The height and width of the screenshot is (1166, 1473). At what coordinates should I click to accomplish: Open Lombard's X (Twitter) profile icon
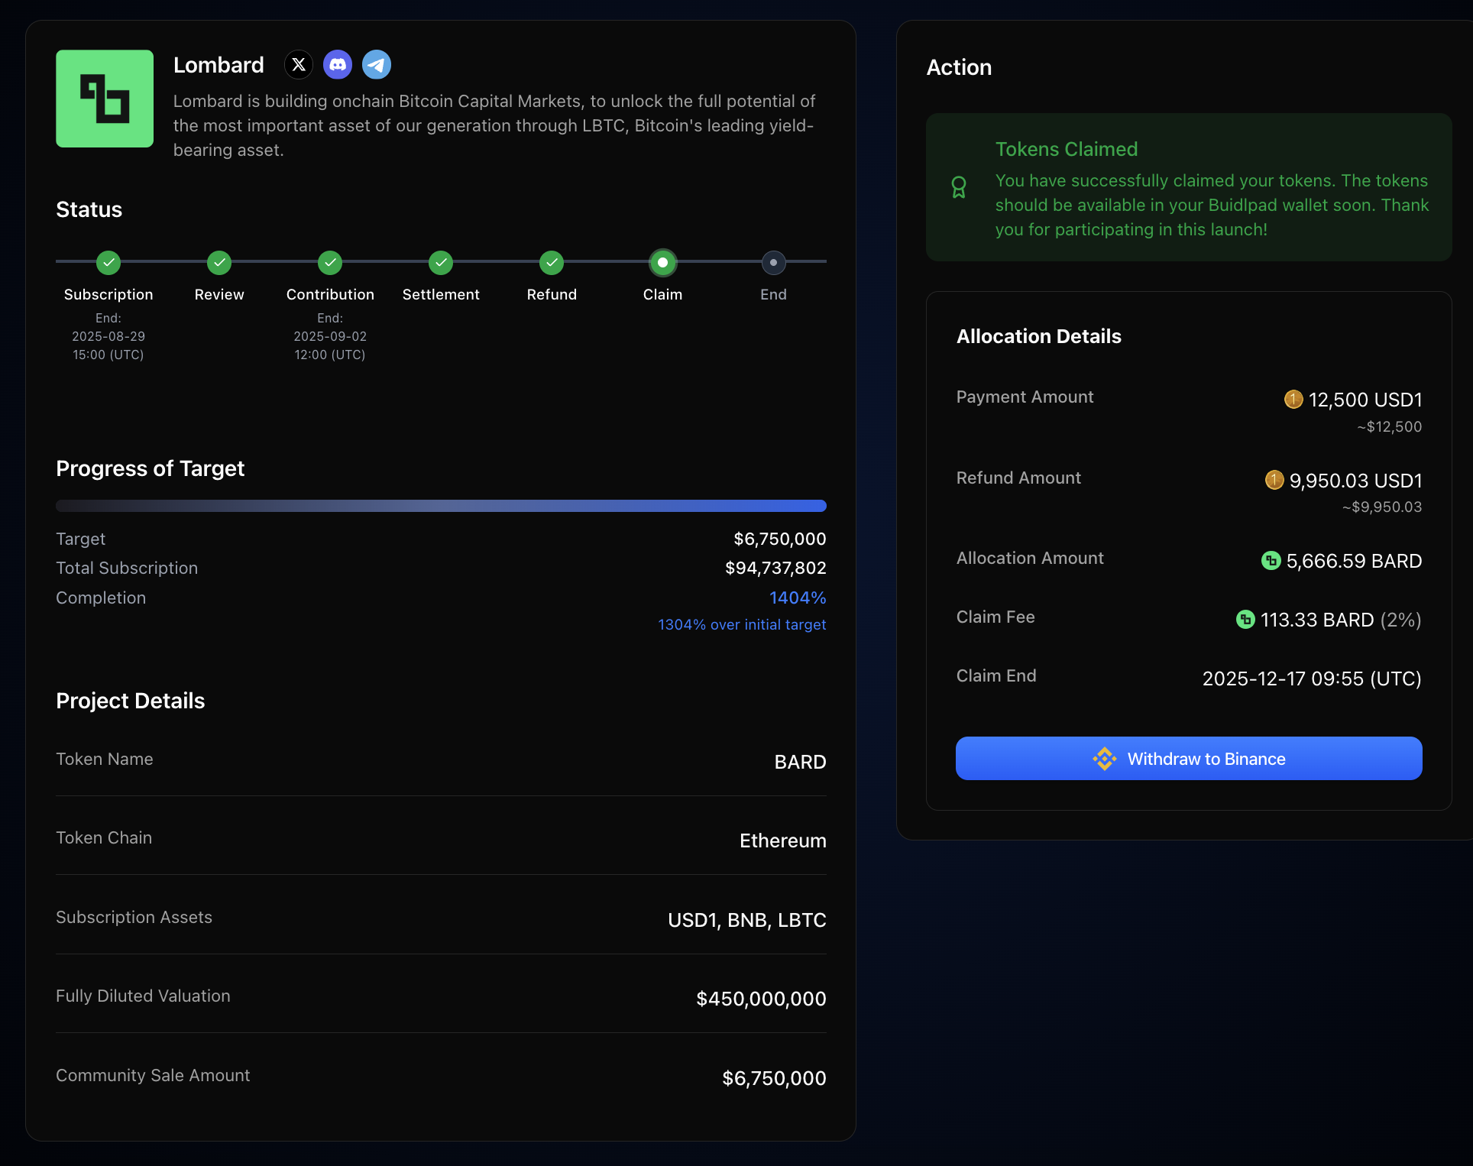(299, 65)
